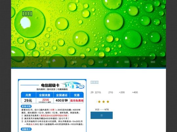Image resolution: width=177 pixels, height=132 pixels.
Task: Select the ¥68 price text
Action: point(97,110)
